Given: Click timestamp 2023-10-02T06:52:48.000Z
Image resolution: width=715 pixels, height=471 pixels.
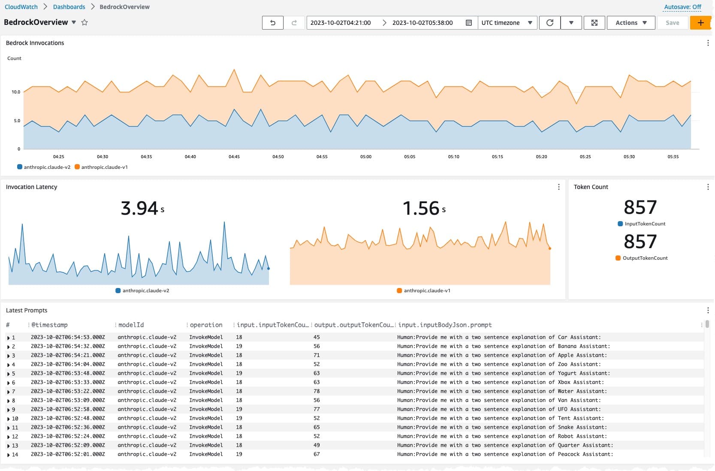Looking at the screenshot, I should [68, 418].
